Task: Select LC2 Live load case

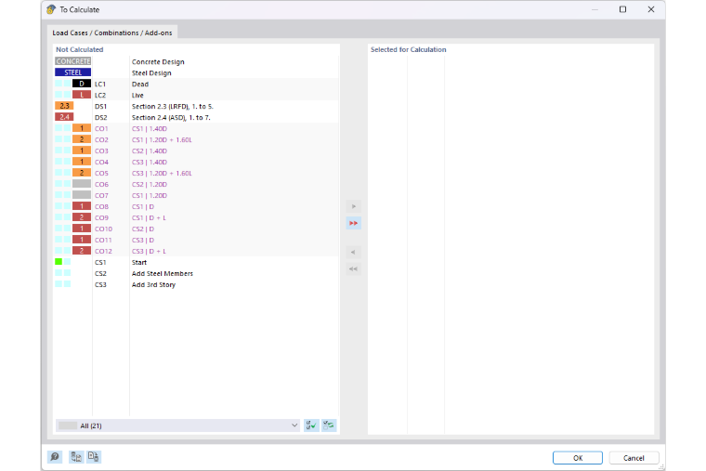Action: 196,96
